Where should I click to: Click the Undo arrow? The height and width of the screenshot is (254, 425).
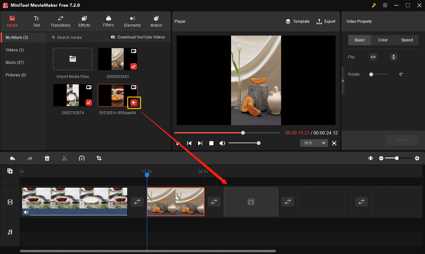tap(12, 158)
